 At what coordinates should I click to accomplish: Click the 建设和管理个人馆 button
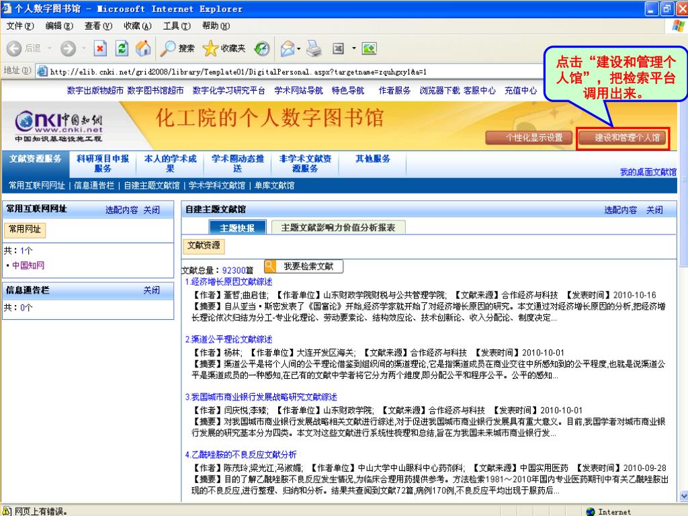click(623, 138)
